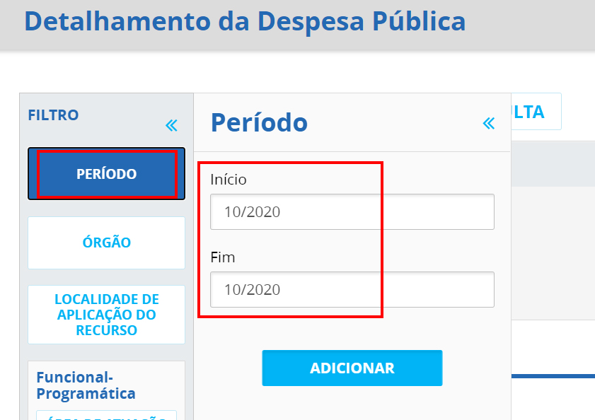Viewport: 595px width, 420px height.
Task: Collapse the FILTRO sidebar with the double-chevron
Action: coord(171,126)
